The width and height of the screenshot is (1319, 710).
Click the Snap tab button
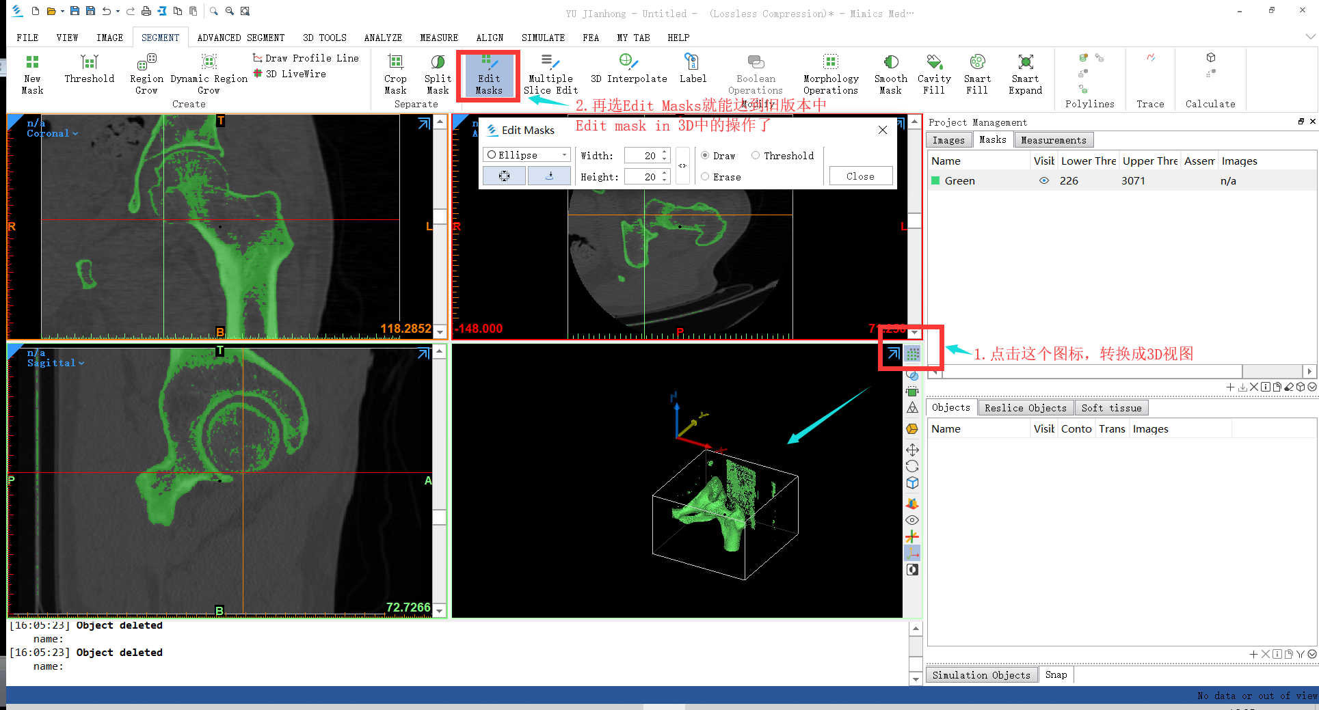[x=1056, y=674]
